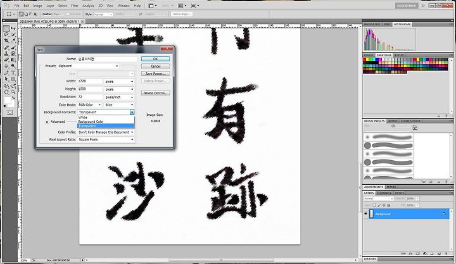This screenshot has width=456, height=264.
Task: Select the 3D Orbit camera tool
Action: [x=13, y=85]
